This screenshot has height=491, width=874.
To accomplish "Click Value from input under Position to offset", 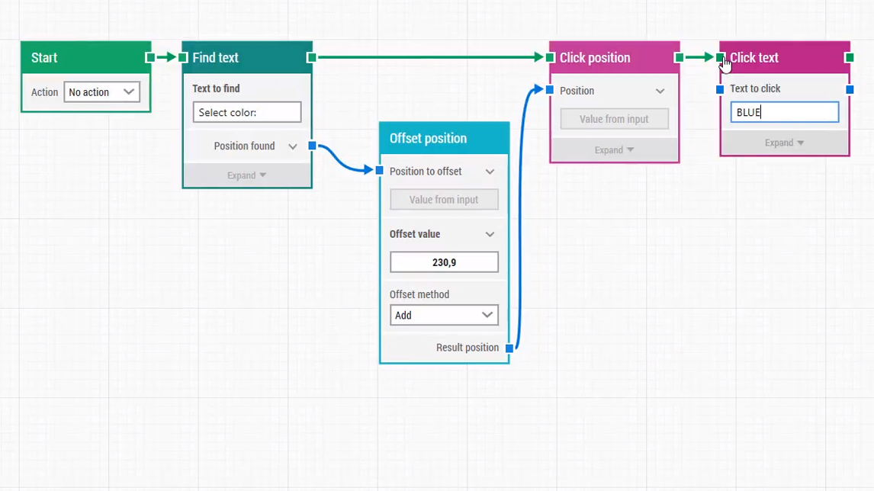I will tap(444, 199).
